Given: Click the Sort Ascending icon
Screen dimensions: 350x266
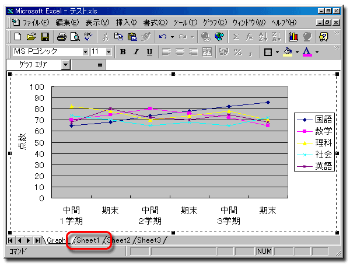Looking at the screenshot, I should [x=262, y=37].
